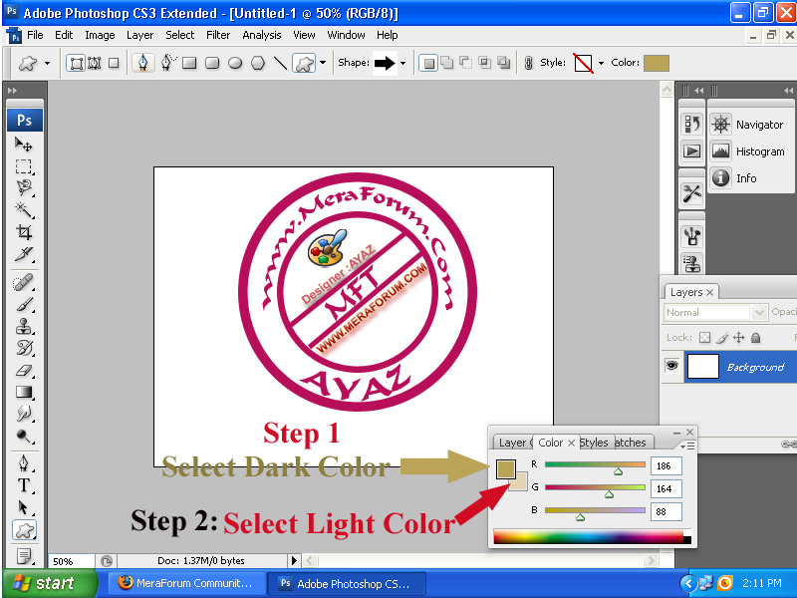Image resolution: width=797 pixels, height=598 pixels.
Task: Select the Path Selection tool
Action: coord(23,507)
